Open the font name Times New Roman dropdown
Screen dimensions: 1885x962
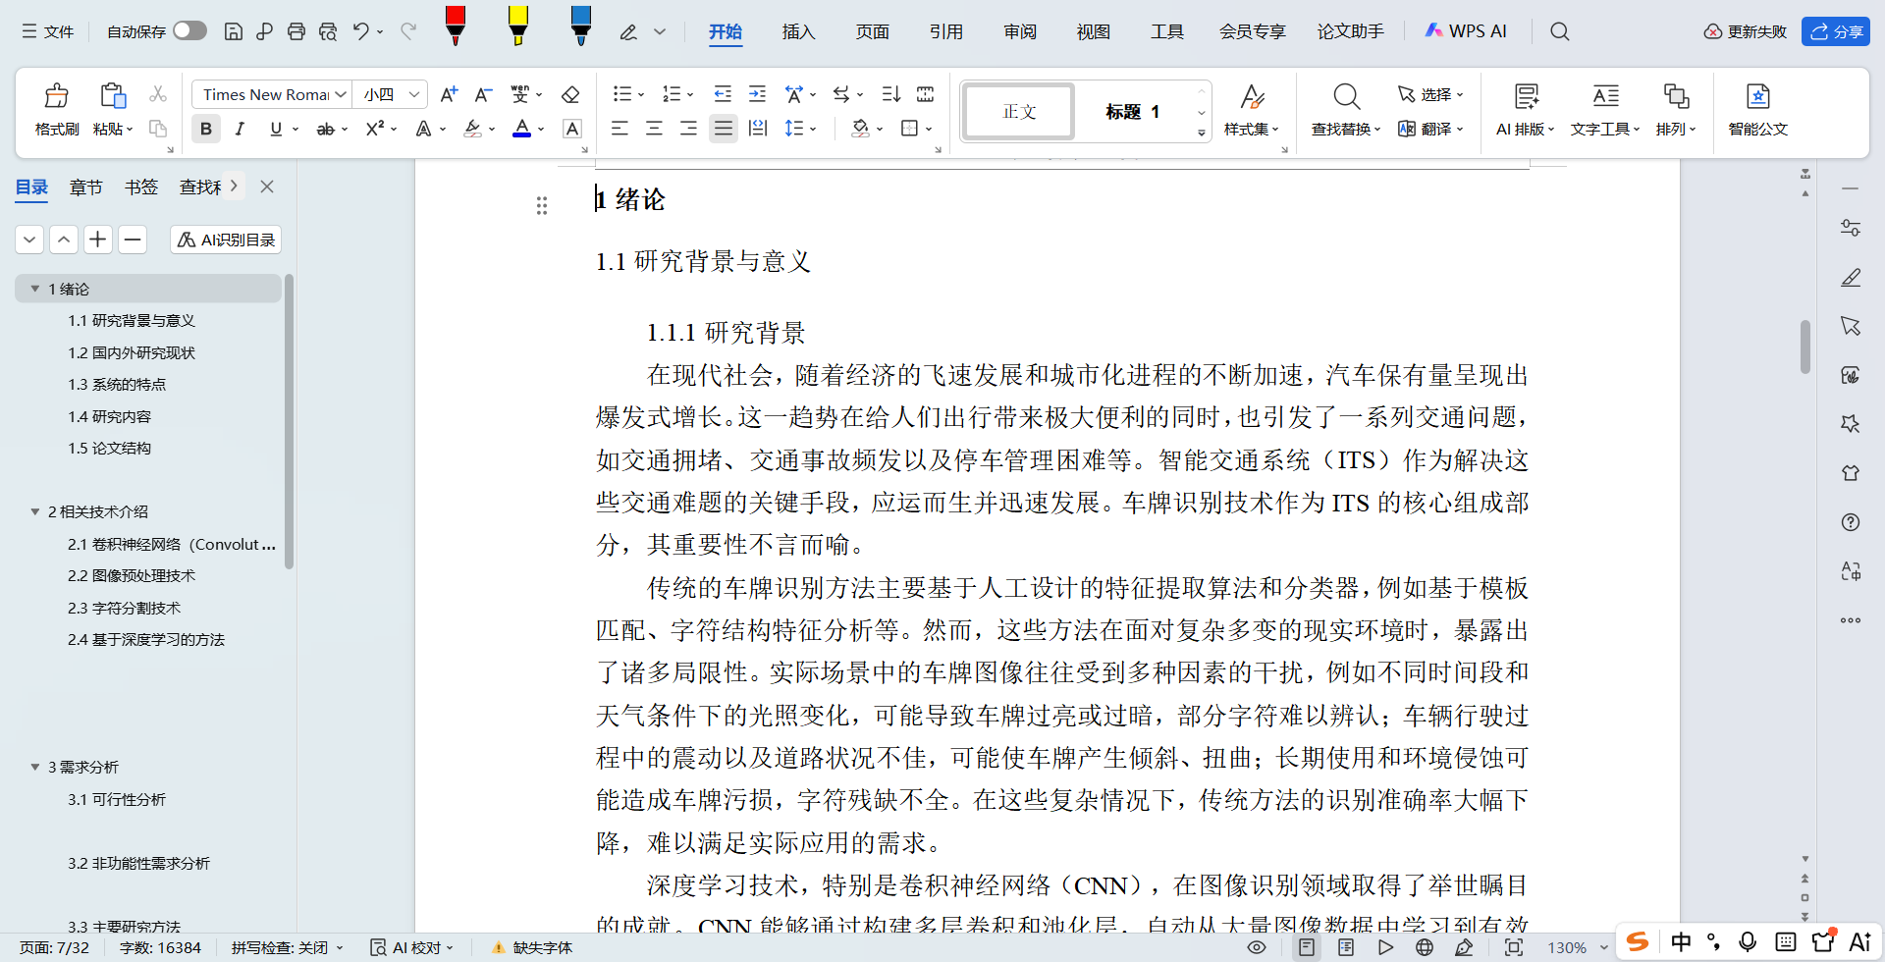[x=341, y=94]
